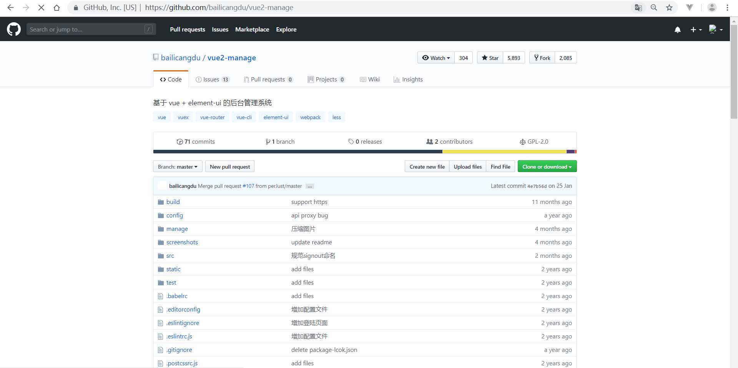Open the Issues tab

213,80
